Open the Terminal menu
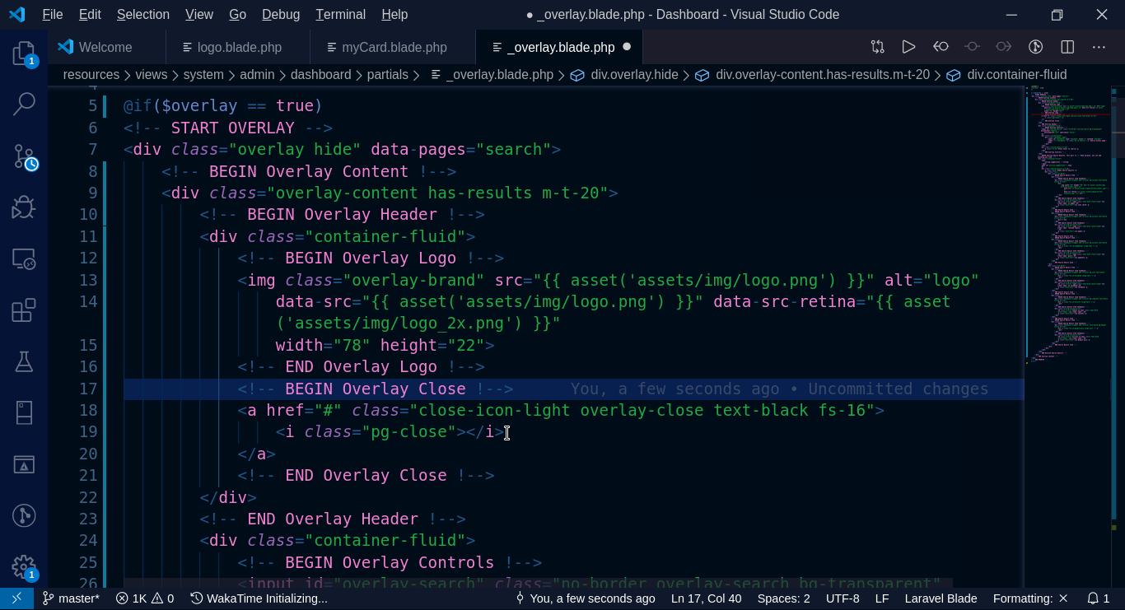1125x610 pixels. click(340, 15)
